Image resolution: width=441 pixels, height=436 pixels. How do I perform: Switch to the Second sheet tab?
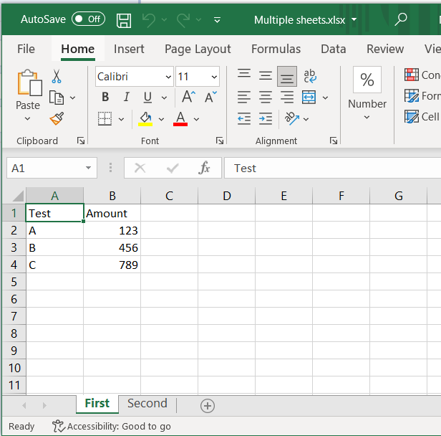click(x=147, y=404)
